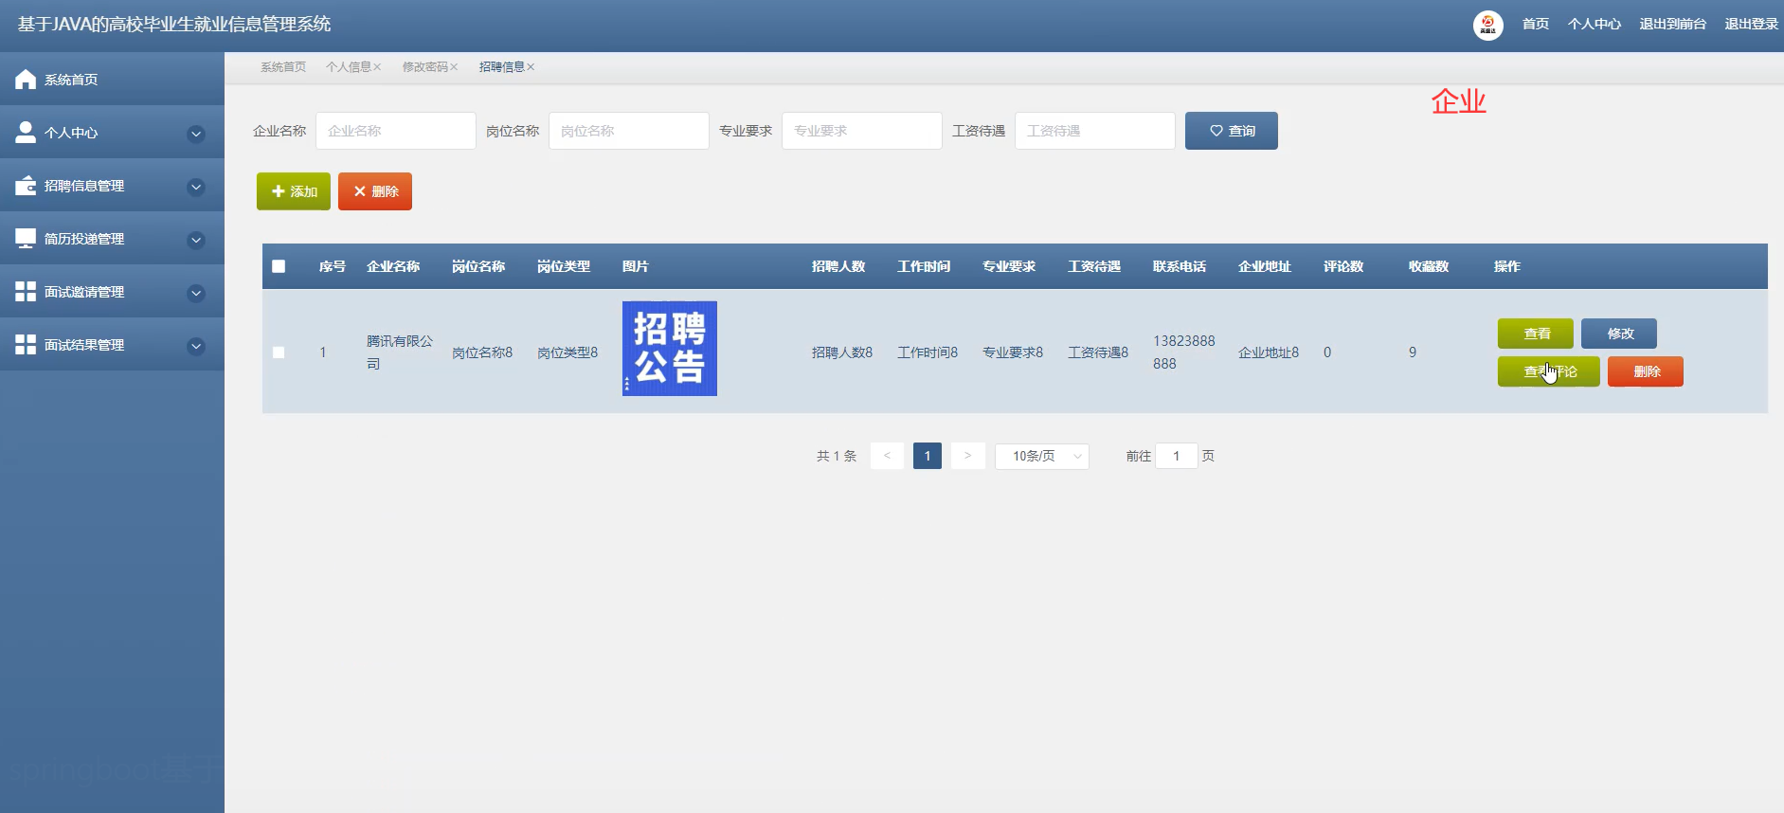Screen dimensions: 1784x813
Task: Go to the next page arrow
Action: 967,456
